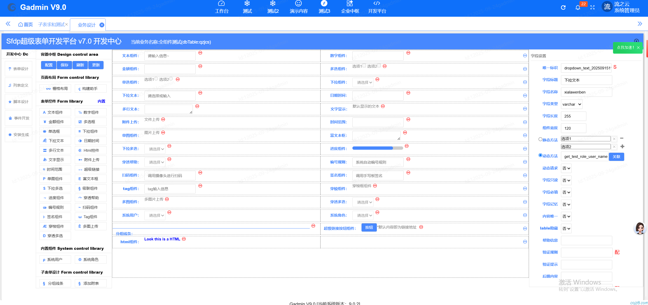Switch to the 子表求和测试 tab
Image resolution: width=648 pixels, height=305 pixels.
51,25
